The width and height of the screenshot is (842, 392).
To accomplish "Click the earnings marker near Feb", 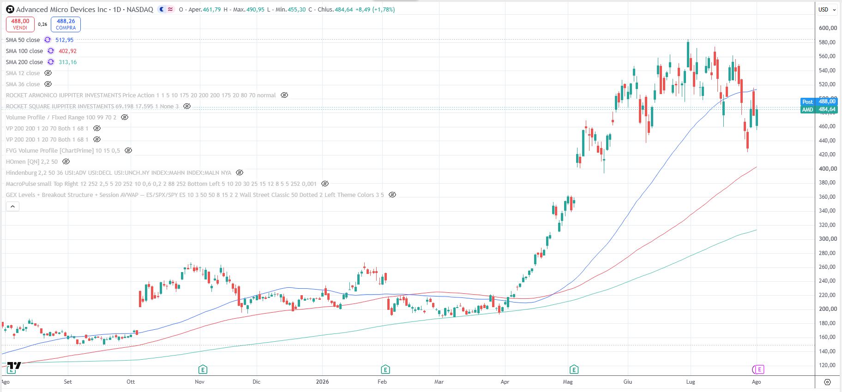I will [385, 369].
